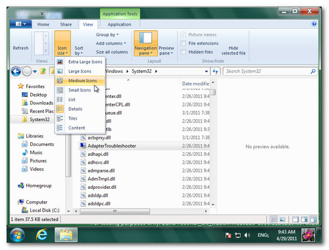The height and width of the screenshot is (250, 329).
Task: Select the Application Tools contextual tab
Action: coord(120,14)
